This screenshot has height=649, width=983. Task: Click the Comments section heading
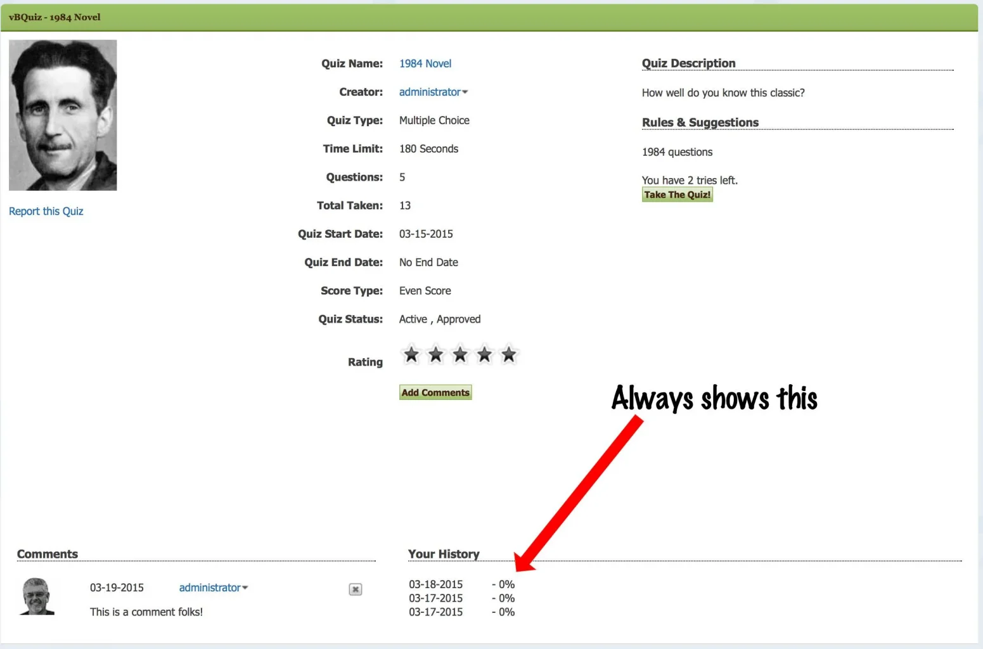pos(48,554)
